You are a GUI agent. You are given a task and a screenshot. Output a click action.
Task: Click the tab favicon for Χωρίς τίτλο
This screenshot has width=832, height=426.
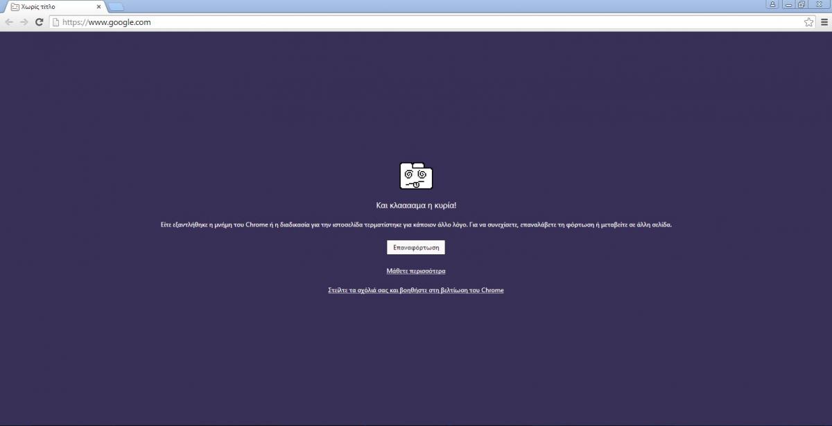(x=15, y=7)
